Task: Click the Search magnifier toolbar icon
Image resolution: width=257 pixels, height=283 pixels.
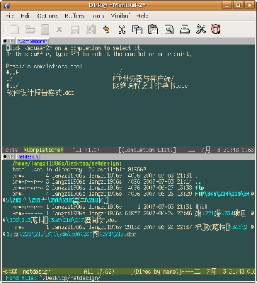Action: coord(169,30)
